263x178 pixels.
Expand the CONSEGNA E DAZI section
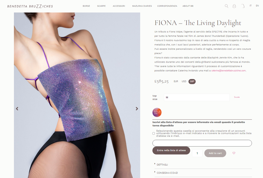click(x=167, y=173)
